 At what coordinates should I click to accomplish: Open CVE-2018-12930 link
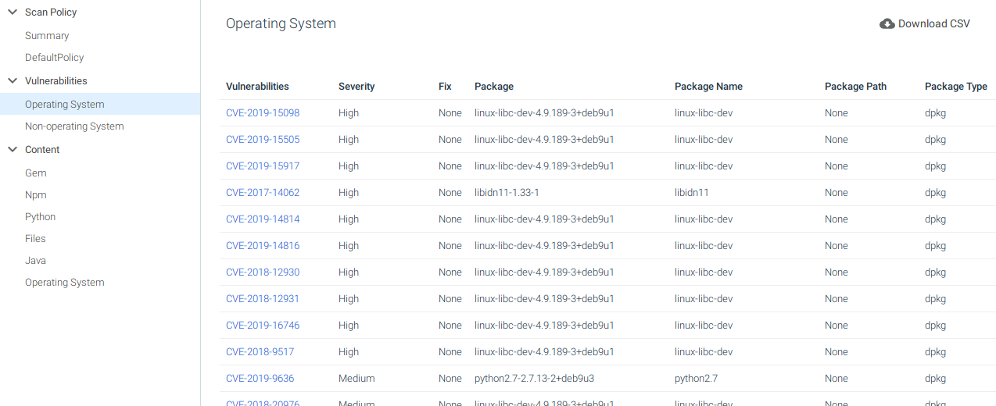coord(263,272)
